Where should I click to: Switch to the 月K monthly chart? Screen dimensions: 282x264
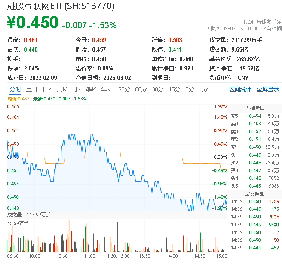point(77,89)
